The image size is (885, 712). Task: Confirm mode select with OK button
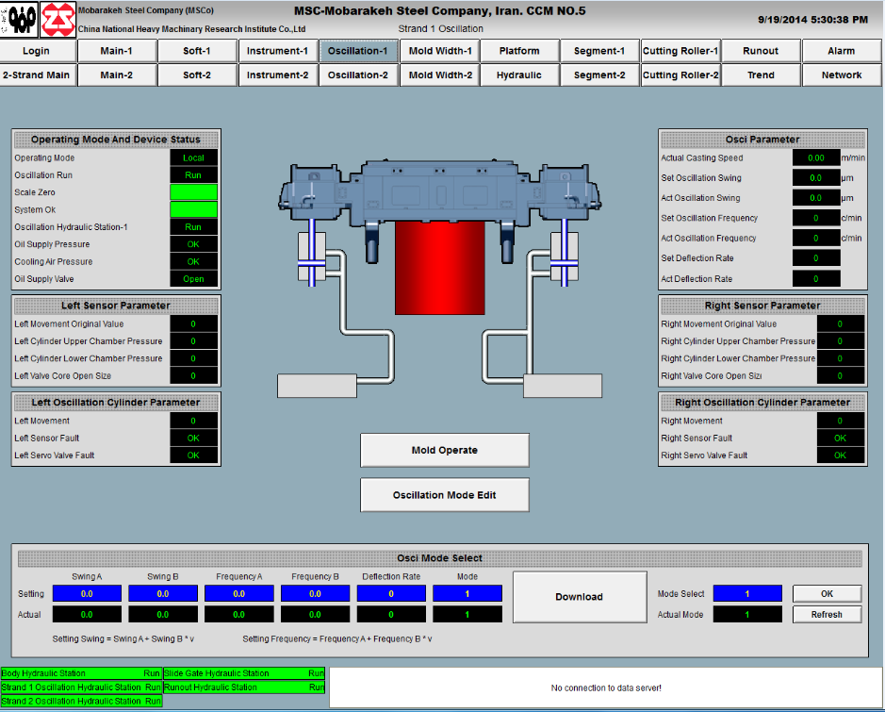(x=827, y=594)
